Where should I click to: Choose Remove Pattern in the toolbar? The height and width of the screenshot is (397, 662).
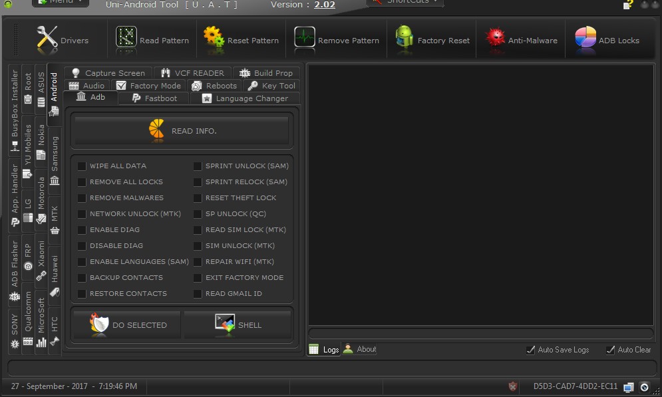pyautogui.click(x=337, y=40)
